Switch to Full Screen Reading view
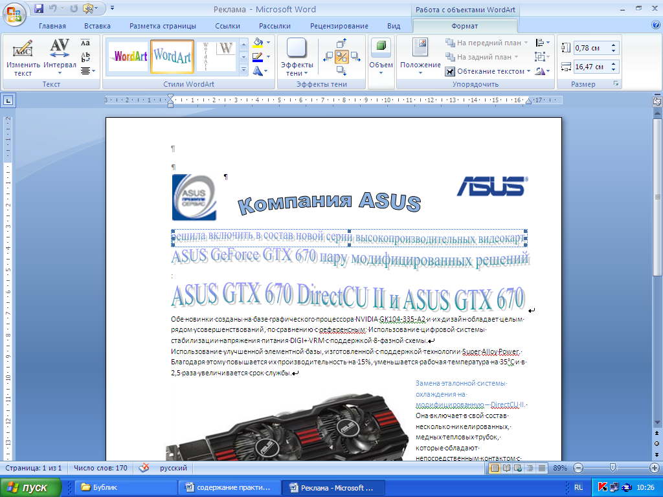663x497 pixels. [506, 468]
